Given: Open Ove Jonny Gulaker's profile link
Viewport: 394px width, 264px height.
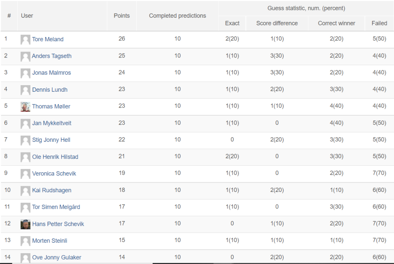Looking at the screenshot, I should coord(57,257).
